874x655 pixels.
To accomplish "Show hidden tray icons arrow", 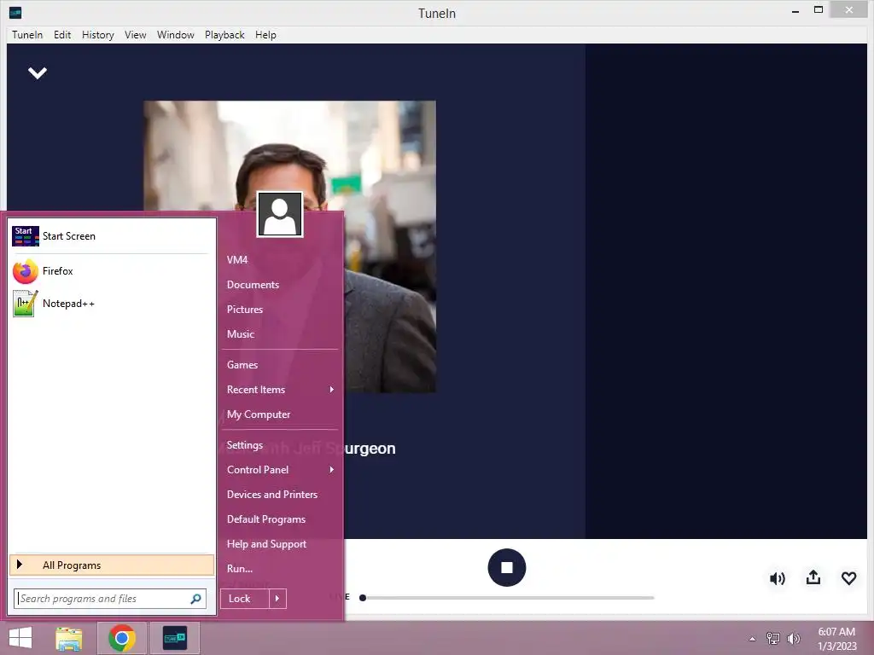I will [x=752, y=639].
